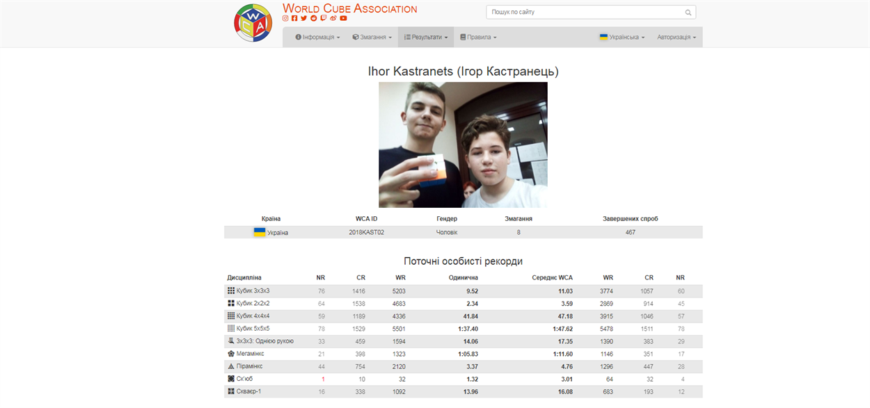Click the 2.34 single for 2x2x2
Viewport: 870px width, 408px height.
472,303
